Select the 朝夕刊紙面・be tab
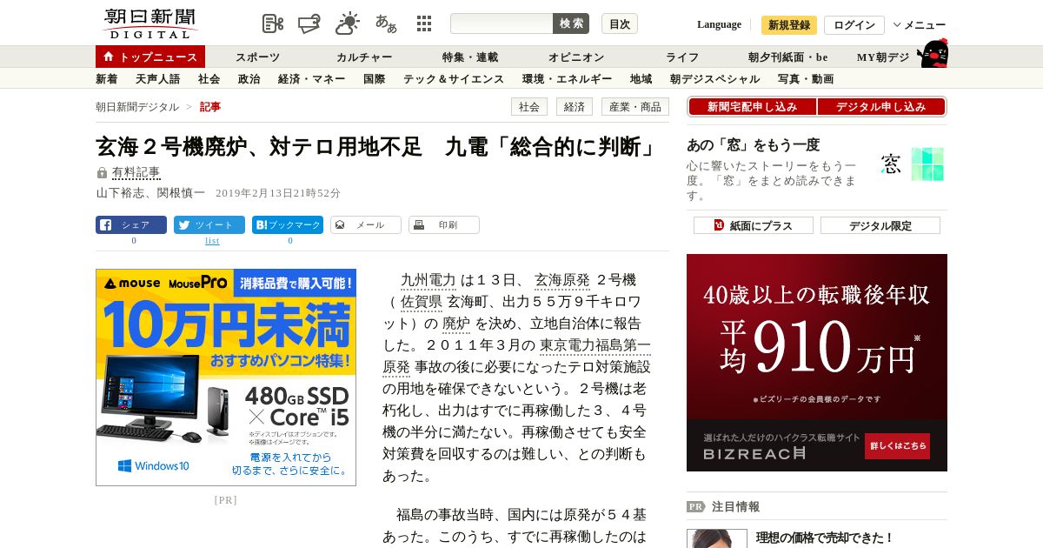1043x548 pixels. 788,57
